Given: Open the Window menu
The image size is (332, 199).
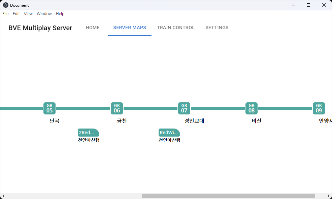Looking at the screenshot, I should pyautogui.click(x=44, y=14).
